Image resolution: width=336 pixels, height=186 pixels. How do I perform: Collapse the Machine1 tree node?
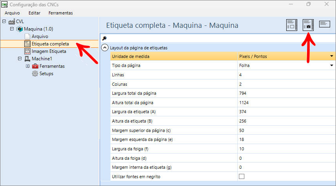click(x=20, y=58)
